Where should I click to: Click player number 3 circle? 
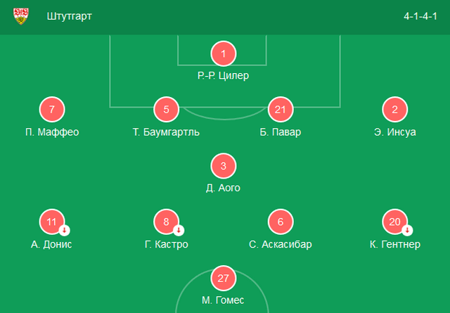224,166
